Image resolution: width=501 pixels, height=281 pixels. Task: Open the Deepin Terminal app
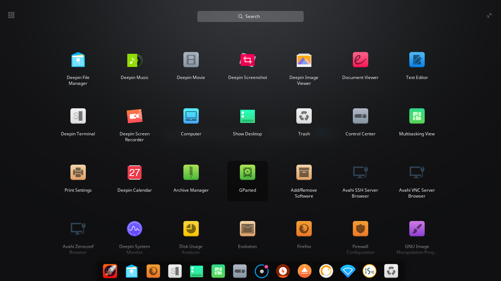[78, 116]
